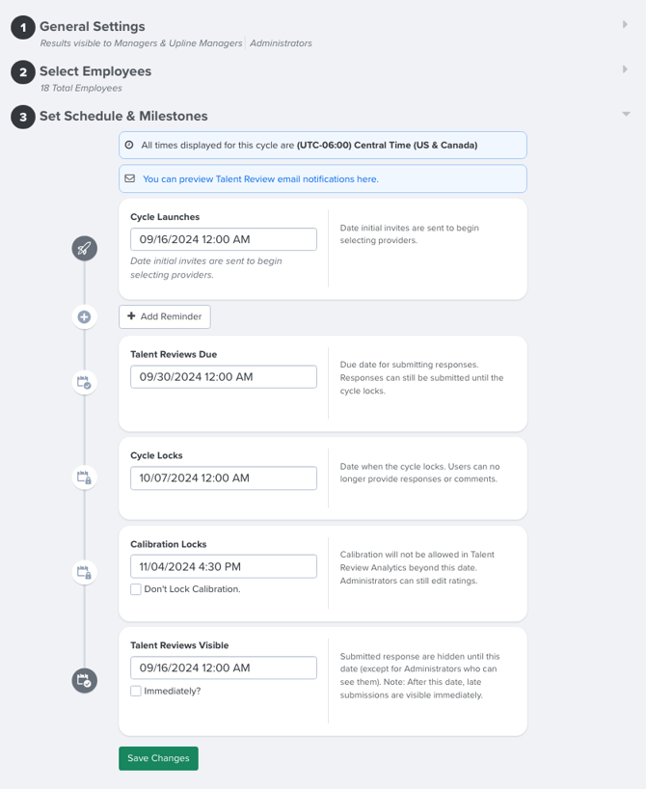
Task: Click the Cycle Launches date field
Action: (224, 239)
